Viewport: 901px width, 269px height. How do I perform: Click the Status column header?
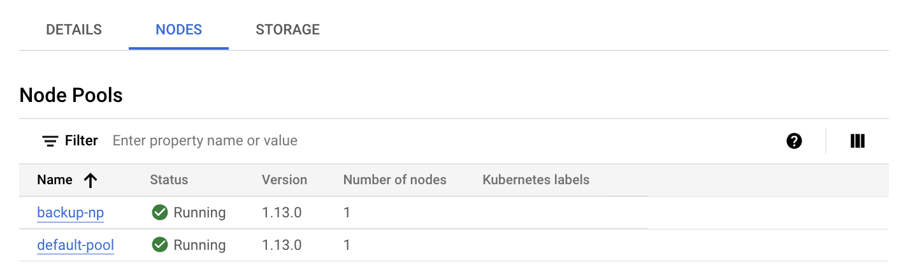tap(169, 180)
